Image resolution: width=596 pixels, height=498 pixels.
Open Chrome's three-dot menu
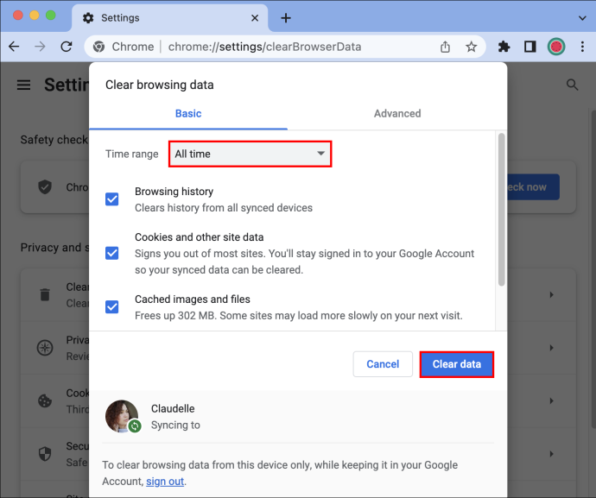(582, 47)
